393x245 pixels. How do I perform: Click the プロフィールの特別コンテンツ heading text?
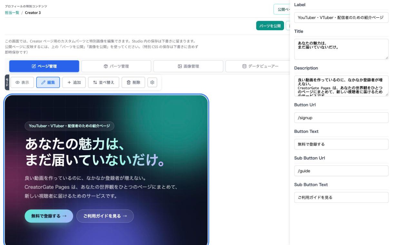pyautogui.click(x=26, y=6)
